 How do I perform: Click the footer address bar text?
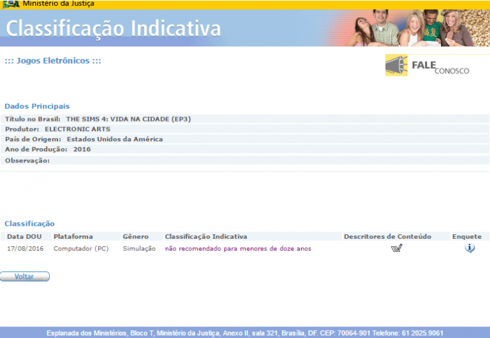(244, 333)
